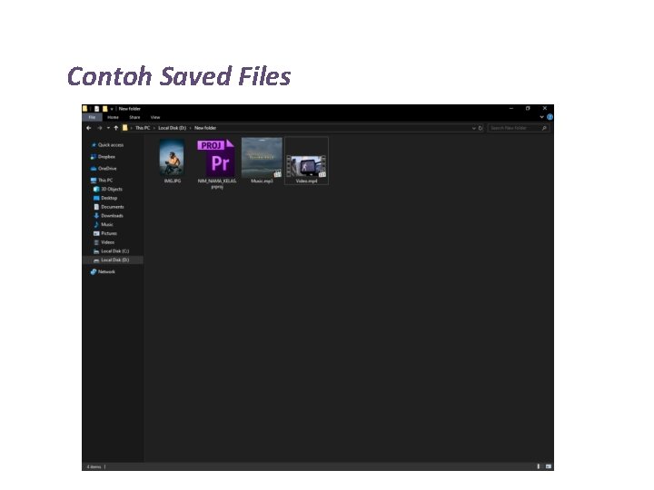Go up one folder level
The image size is (654, 490).
(116, 128)
